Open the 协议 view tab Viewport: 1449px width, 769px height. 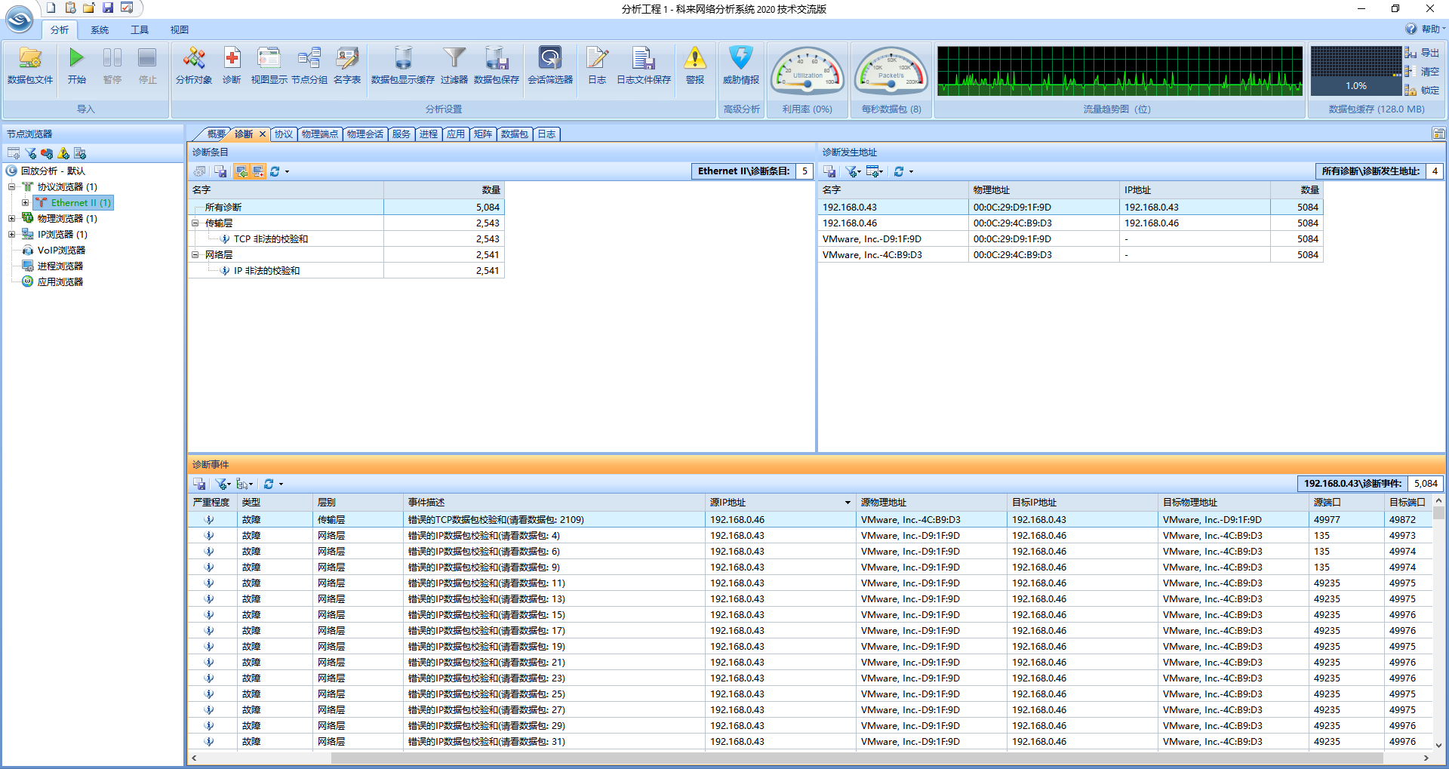coord(284,134)
